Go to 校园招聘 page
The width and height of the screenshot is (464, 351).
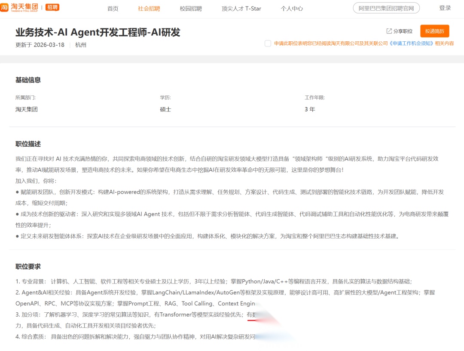[191, 9]
